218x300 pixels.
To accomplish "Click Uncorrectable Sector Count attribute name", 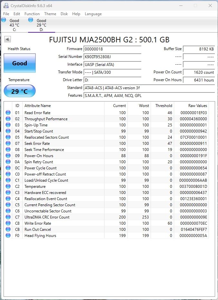I will point(48,211).
